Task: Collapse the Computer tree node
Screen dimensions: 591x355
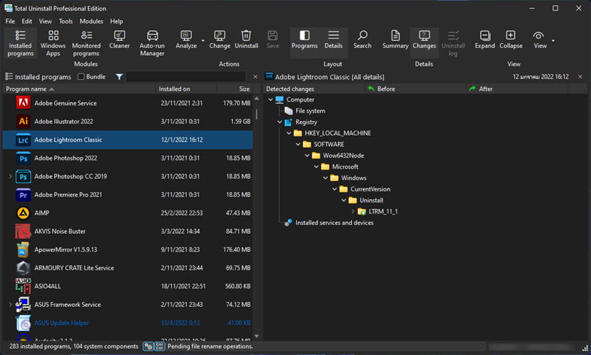Action: [x=270, y=100]
